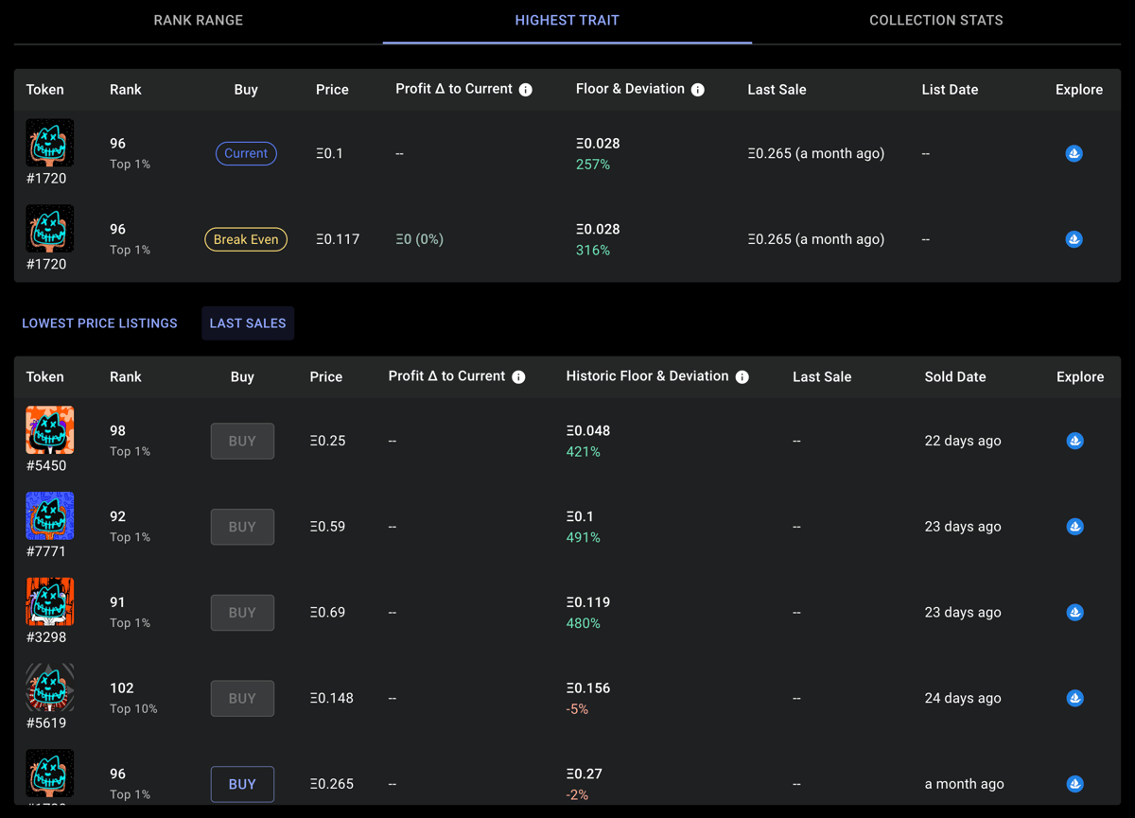This screenshot has width=1135, height=818.
Task: Open OpenSea icon for token #7771
Action: [1074, 527]
